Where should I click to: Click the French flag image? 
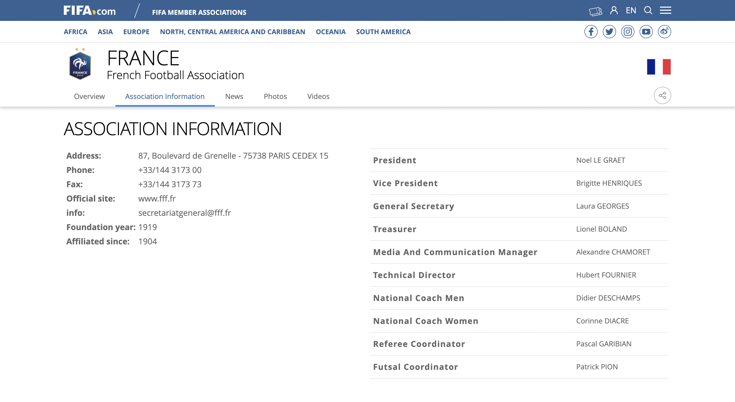tap(658, 67)
